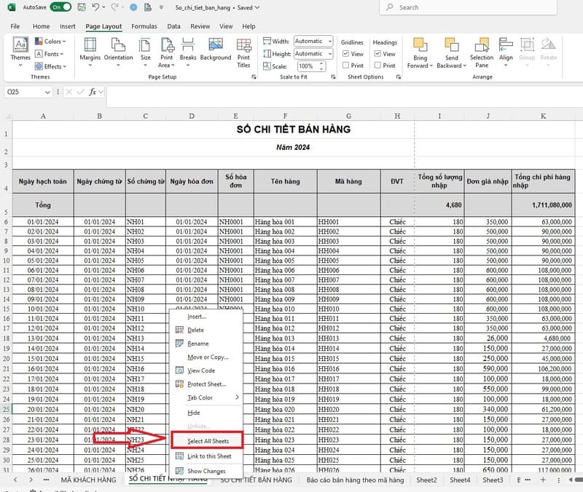Choose Move or Copy in context menu

[x=206, y=357]
